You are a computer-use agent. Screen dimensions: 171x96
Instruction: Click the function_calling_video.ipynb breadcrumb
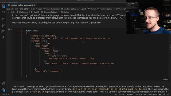click(74, 9)
